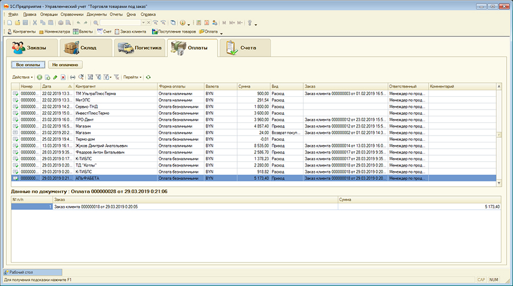Switch to the Счета tab

246,48
